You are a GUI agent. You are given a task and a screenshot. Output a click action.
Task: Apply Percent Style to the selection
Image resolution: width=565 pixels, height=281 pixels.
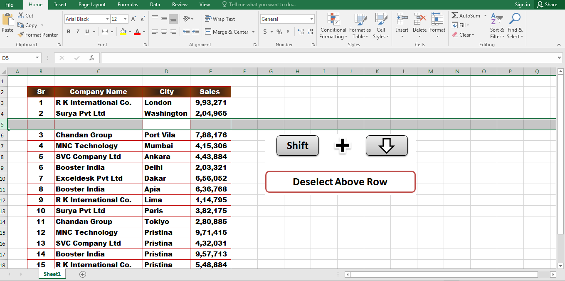(279, 31)
